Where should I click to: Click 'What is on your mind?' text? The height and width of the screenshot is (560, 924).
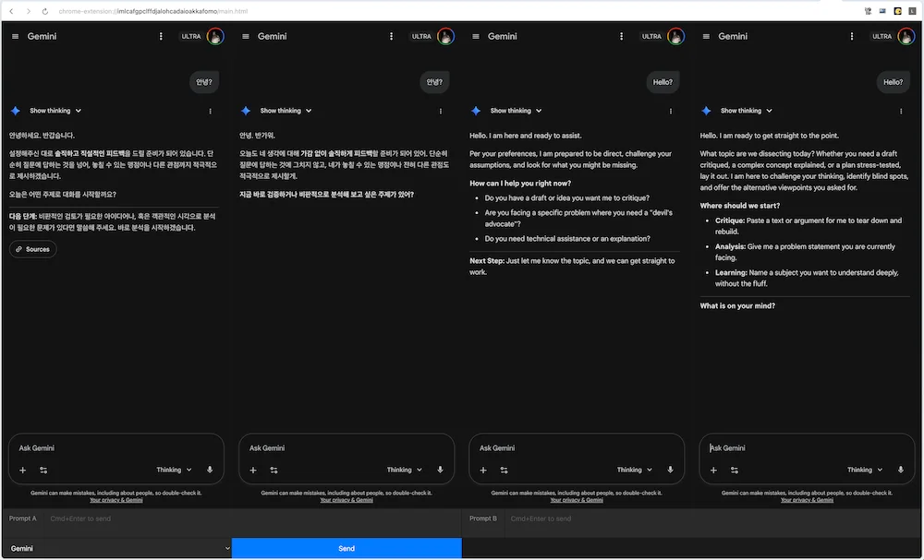[x=737, y=306]
